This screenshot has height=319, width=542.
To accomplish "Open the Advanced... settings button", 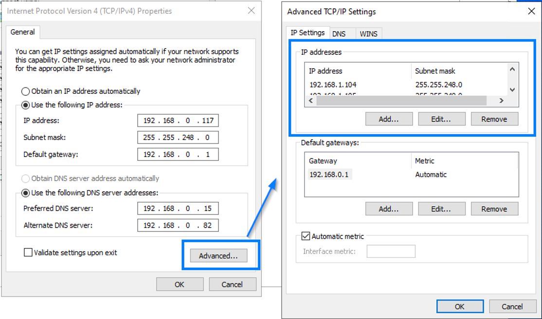I will click(218, 256).
